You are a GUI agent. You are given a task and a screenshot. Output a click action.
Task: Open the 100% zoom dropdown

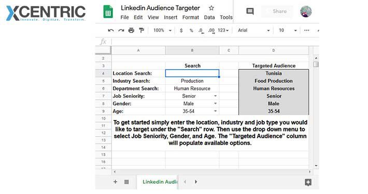point(162,31)
